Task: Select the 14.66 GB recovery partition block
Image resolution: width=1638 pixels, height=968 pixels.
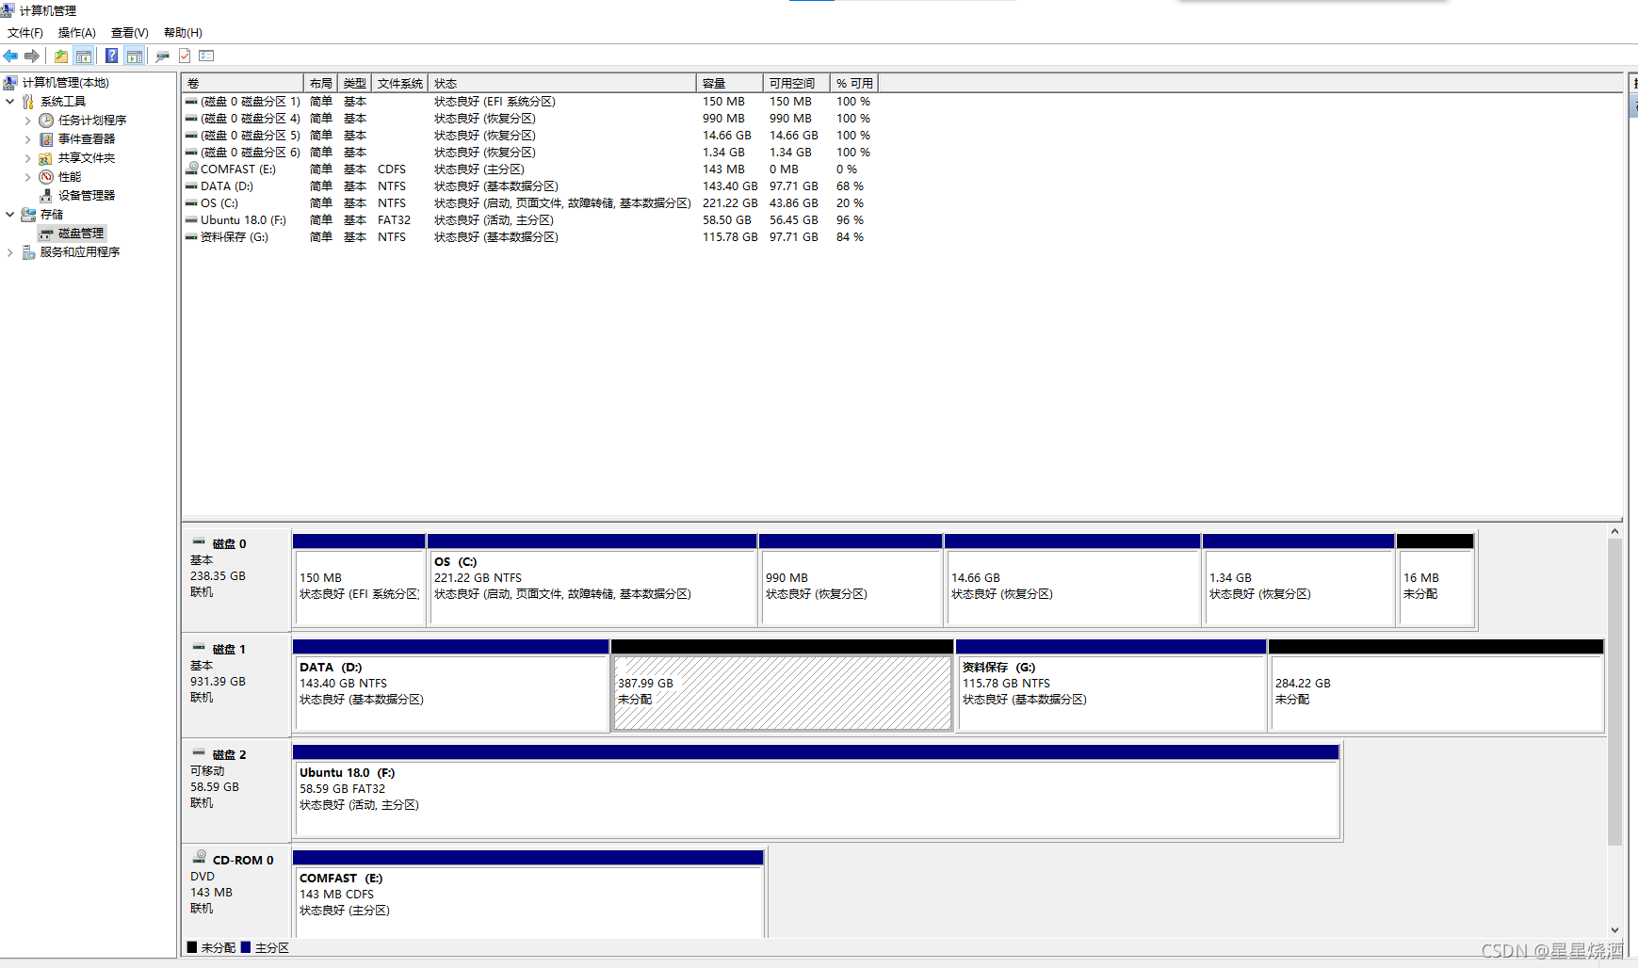Action: coord(1072,580)
